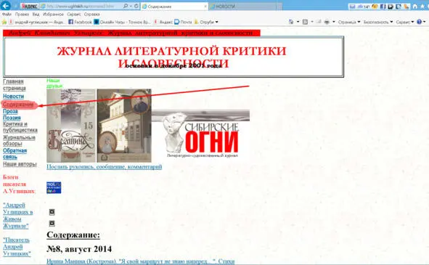429x265 pixels.
Task: Refresh the page with the reload icon
Action: [x=136, y=6]
